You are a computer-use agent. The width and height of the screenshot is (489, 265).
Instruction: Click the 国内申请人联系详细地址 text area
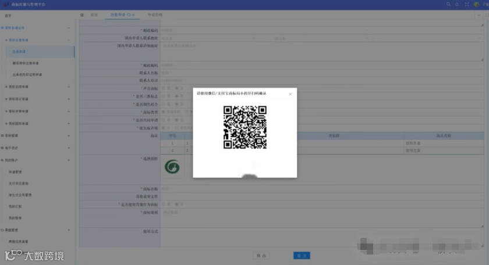[322, 51]
